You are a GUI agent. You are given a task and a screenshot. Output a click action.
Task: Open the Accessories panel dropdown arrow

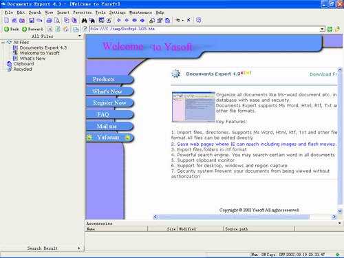[340, 223]
